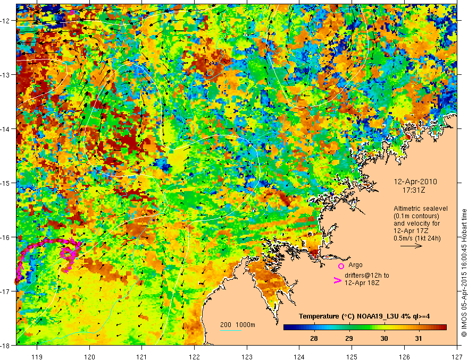The image size is (468, 361).
Task: Click the latitude axis label -13
Action: [5, 75]
